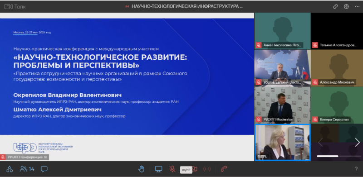Viewport: 363px width, 177px height.
Task: Open the participants list showing 14
Action: [x=27, y=169]
